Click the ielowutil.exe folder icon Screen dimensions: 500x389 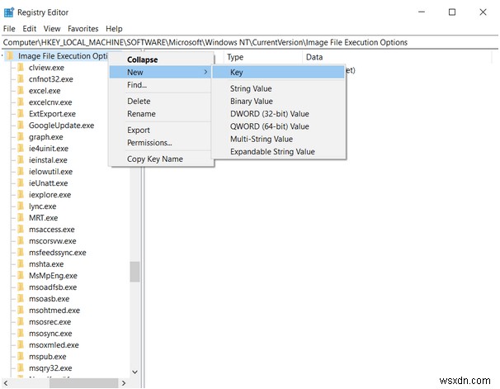[21, 171]
